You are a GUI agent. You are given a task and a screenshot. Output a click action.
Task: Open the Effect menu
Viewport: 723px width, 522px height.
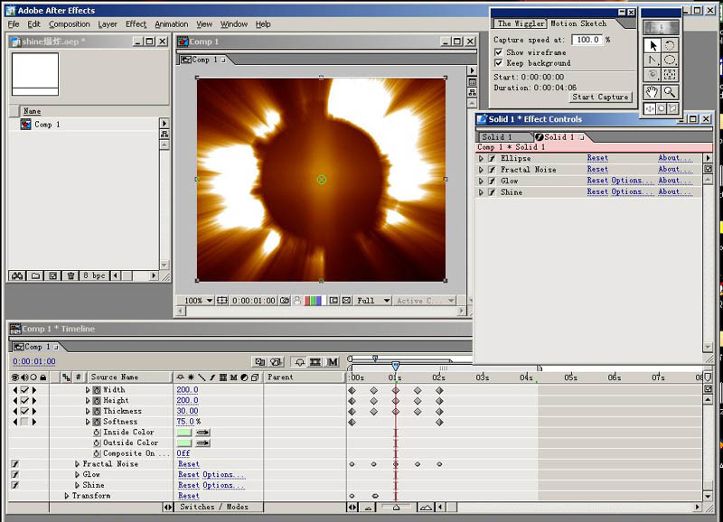(136, 24)
